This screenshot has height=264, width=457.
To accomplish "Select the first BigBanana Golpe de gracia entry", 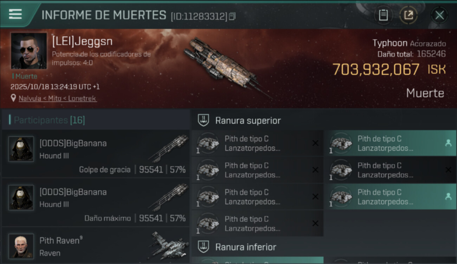I will [96, 153].
